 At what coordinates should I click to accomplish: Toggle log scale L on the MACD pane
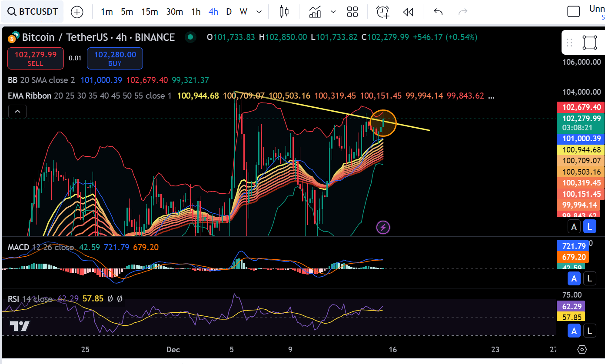point(589,278)
